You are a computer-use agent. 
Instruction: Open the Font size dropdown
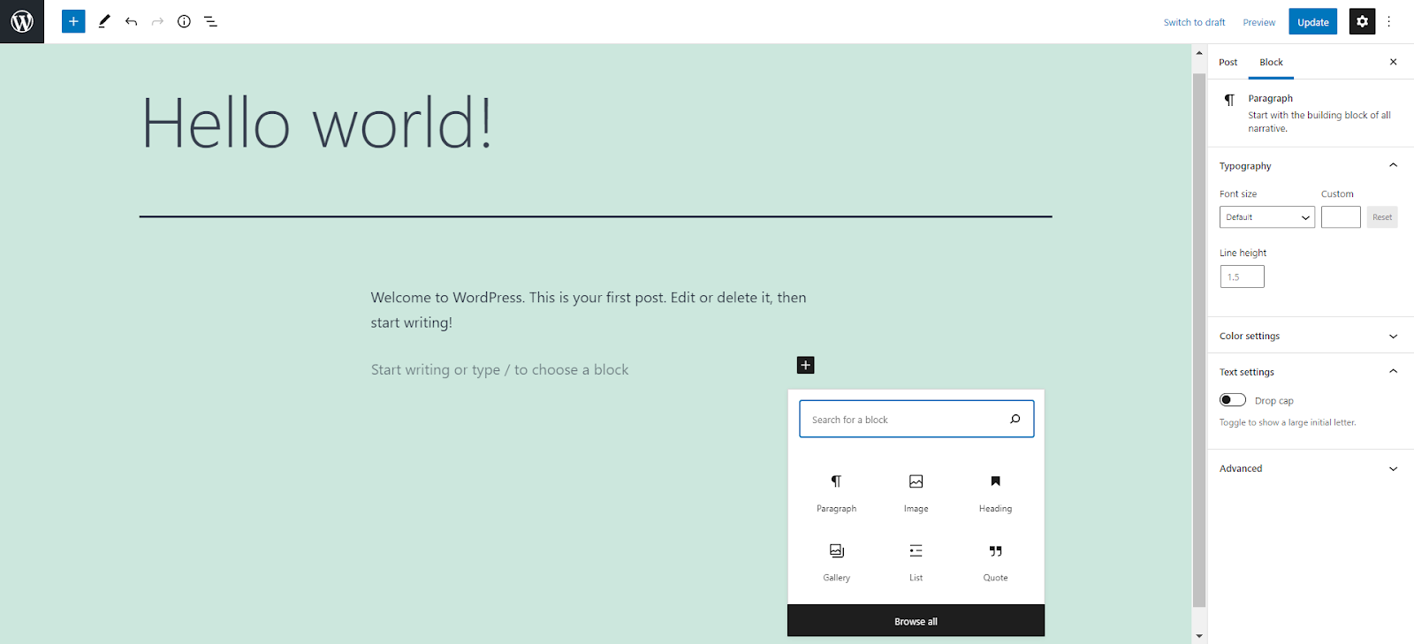[1267, 217]
